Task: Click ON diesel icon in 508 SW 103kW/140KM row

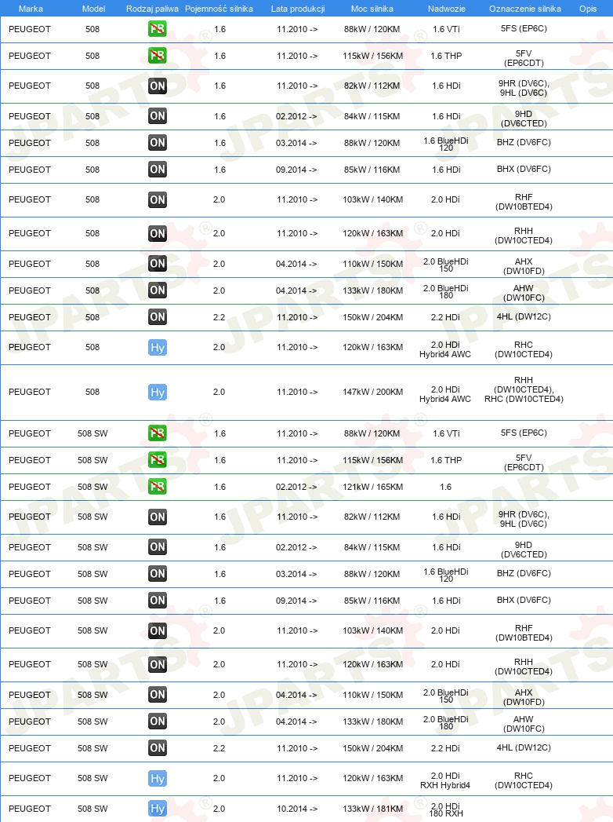Action: click(x=158, y=630)
